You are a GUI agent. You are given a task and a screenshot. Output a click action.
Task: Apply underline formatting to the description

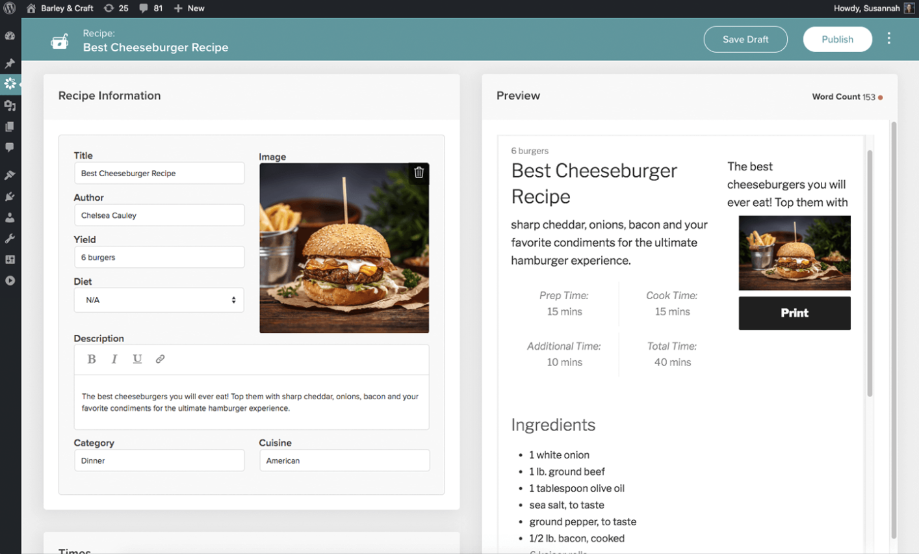point(137,359)
